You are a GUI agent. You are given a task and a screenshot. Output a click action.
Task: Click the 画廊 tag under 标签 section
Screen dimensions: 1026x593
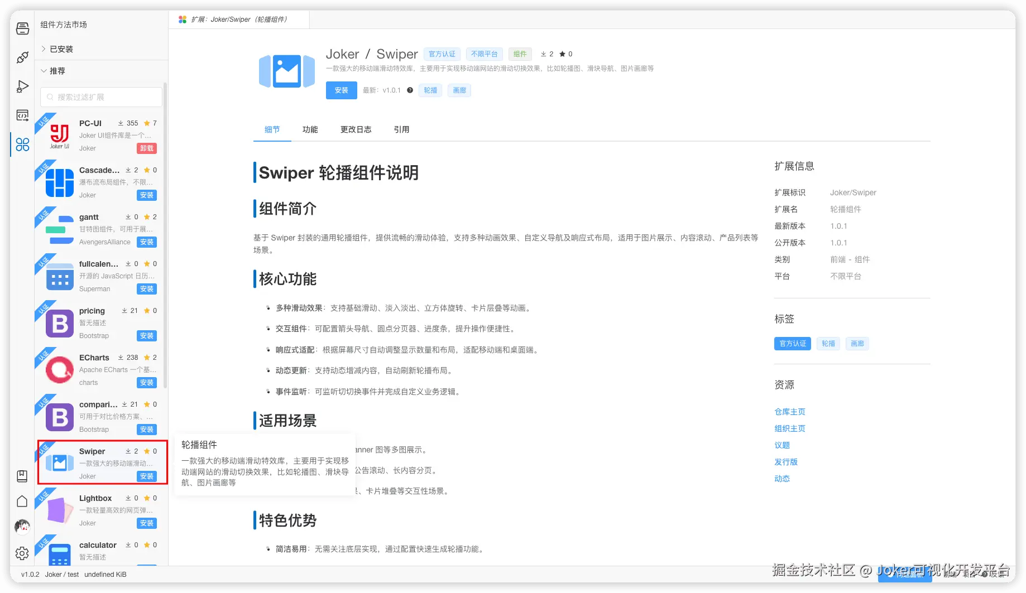point(857,344)
